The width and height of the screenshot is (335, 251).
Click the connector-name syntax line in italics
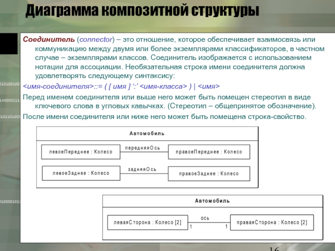[x=121, y=87]
